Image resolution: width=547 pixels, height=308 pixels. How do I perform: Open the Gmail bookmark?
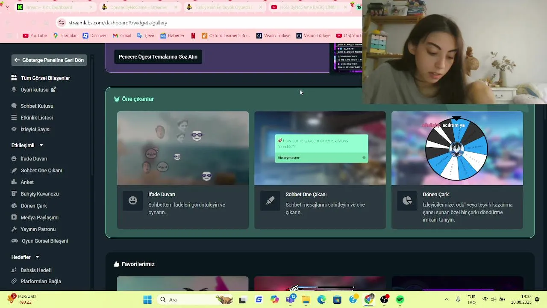(x=122, y=36)
